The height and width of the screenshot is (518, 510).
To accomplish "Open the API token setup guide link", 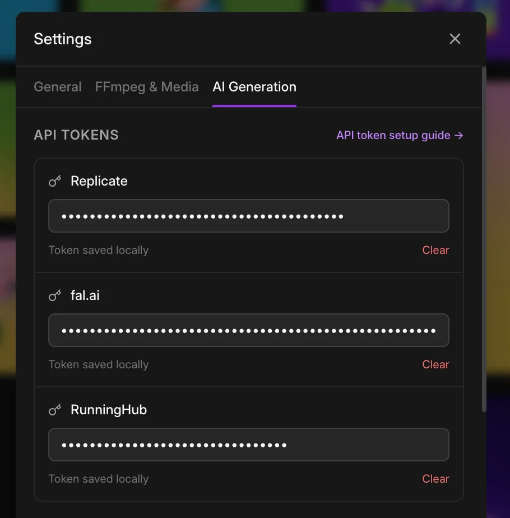I will pyautogui.click(x=400, y=135).
